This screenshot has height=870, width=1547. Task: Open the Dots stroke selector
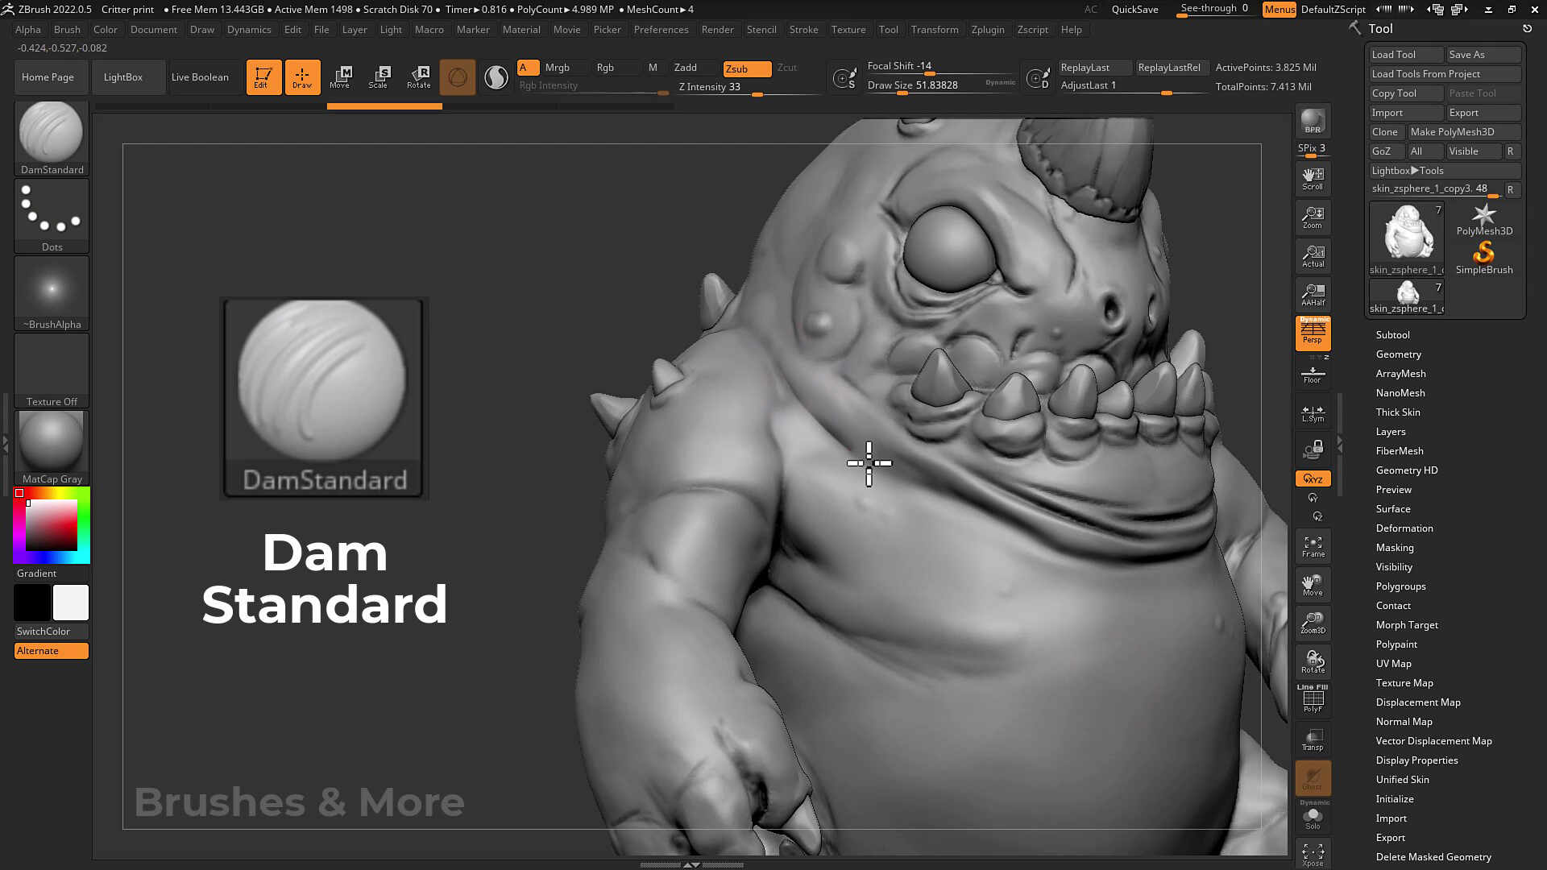point(52,215)
